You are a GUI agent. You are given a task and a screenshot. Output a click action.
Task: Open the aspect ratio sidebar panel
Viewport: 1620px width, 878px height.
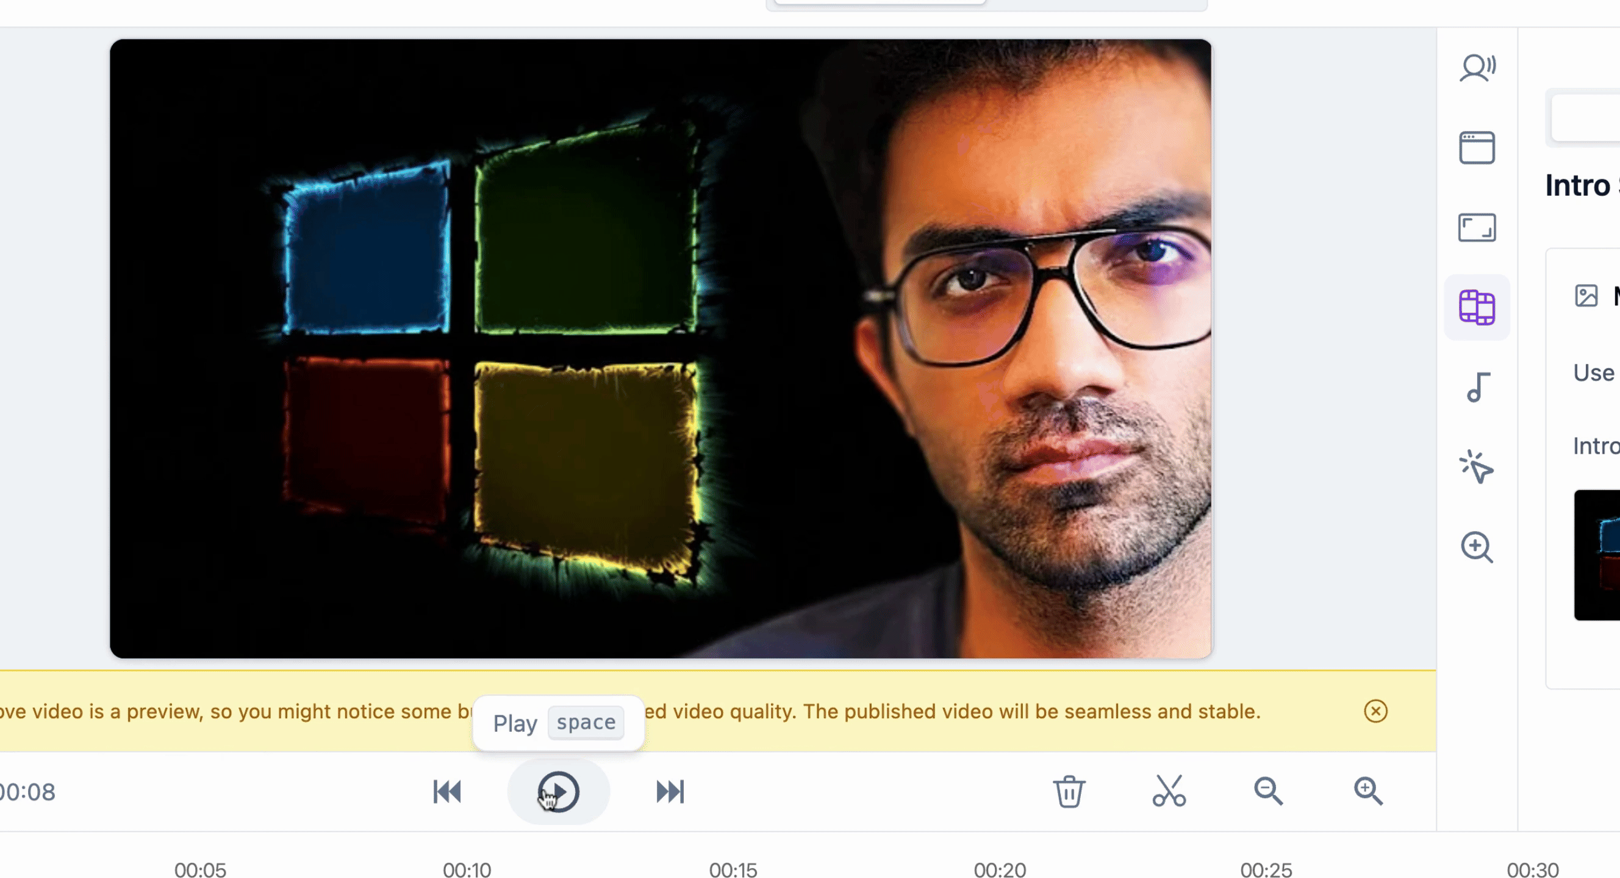pyautogui.click(x=1477, y=227)
